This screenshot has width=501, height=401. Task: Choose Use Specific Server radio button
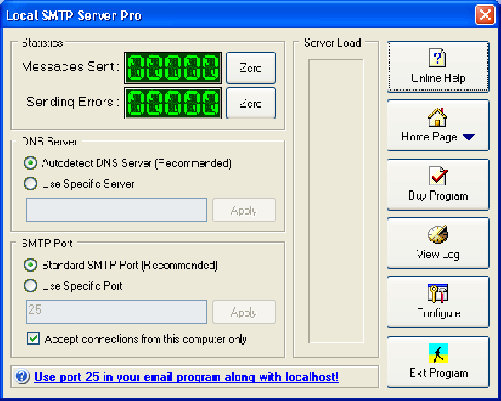click(x=31, y=184)
